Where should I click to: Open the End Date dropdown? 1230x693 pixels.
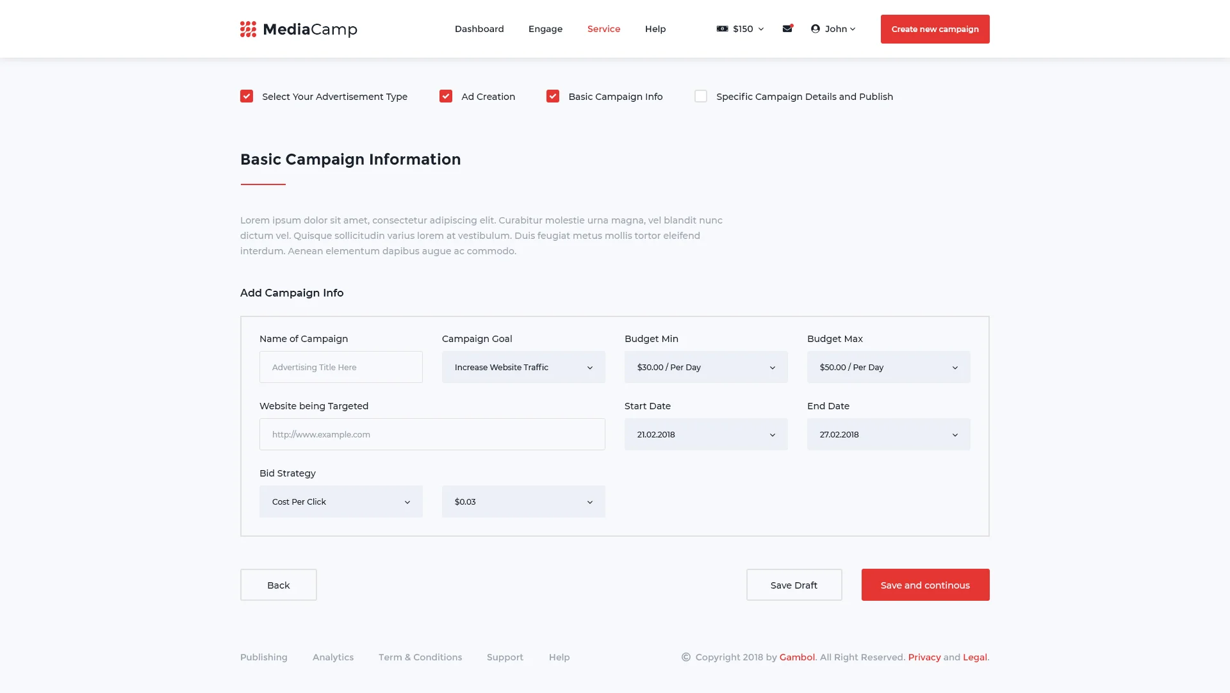pyautogui.click(x=889, y=434)
